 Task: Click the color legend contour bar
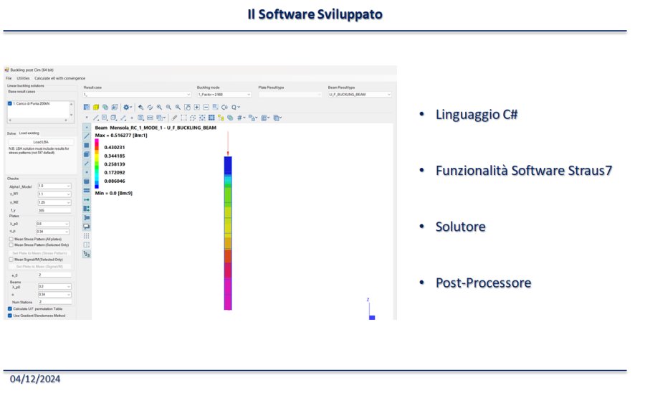tap(97, 166)
